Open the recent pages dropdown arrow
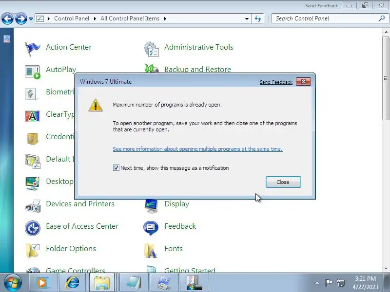This screenshot has width=390, height=292. (31, 18)
